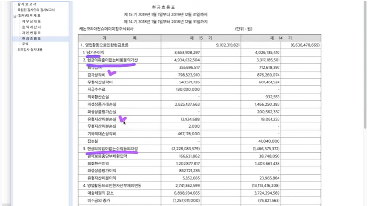This screenshot has height=206, width=372.
Task: Click row label 파생상품거래손실
Action: 102,104
